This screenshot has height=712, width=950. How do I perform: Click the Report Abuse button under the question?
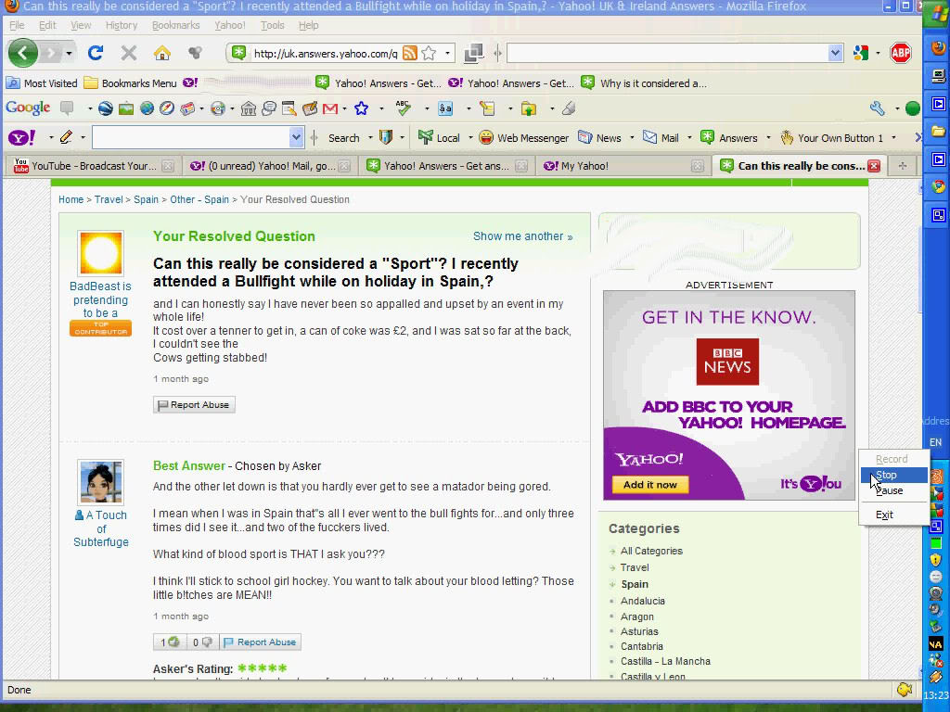194,404
